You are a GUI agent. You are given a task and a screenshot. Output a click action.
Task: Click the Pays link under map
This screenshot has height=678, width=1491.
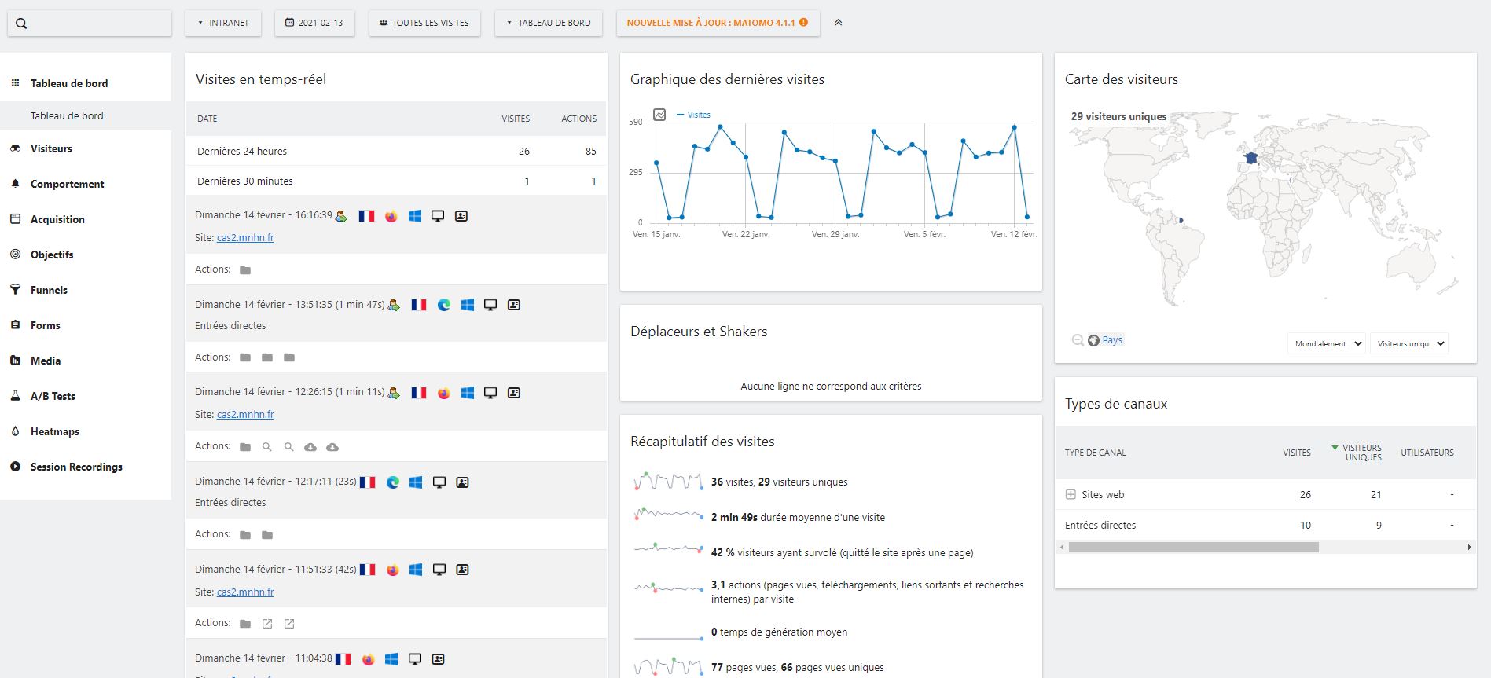tap(1111, 340)
